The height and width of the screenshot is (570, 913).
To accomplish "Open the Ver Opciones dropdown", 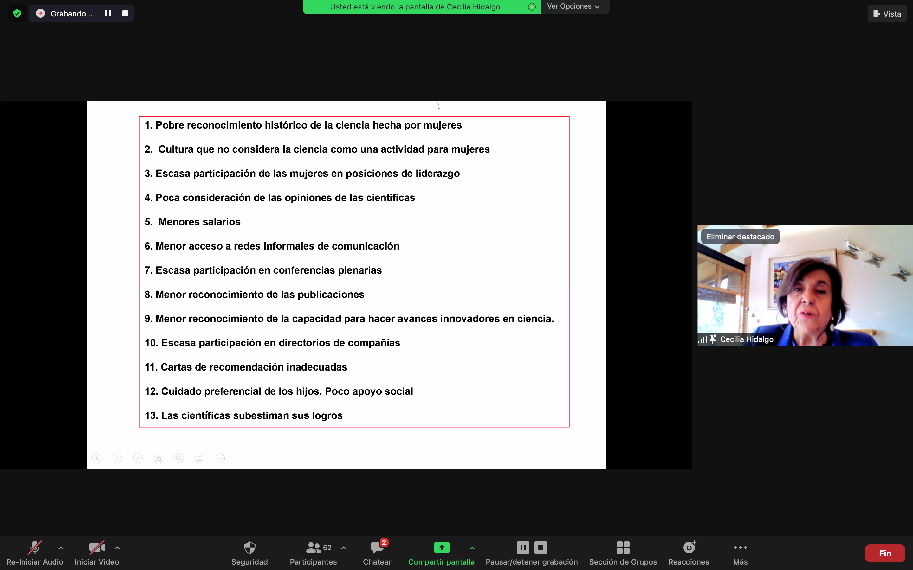I will [573, 6].
